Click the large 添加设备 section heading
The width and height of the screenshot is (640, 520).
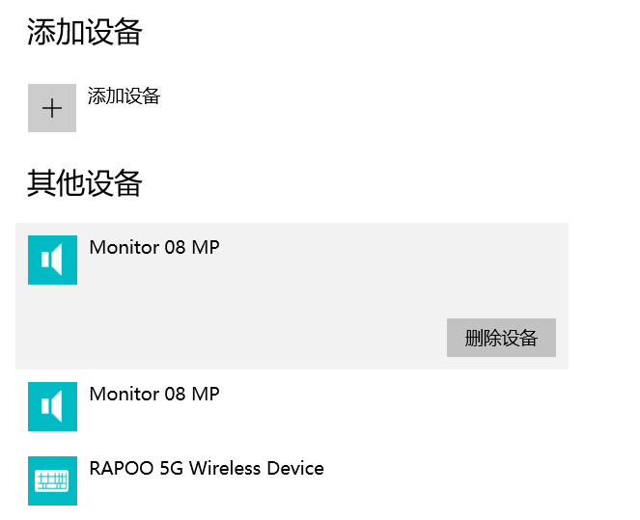(85, 32)
